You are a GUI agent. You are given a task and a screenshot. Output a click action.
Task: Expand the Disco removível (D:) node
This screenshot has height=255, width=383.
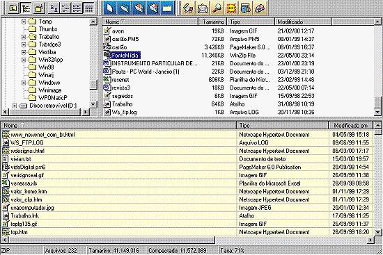click(x=15, y=106)
